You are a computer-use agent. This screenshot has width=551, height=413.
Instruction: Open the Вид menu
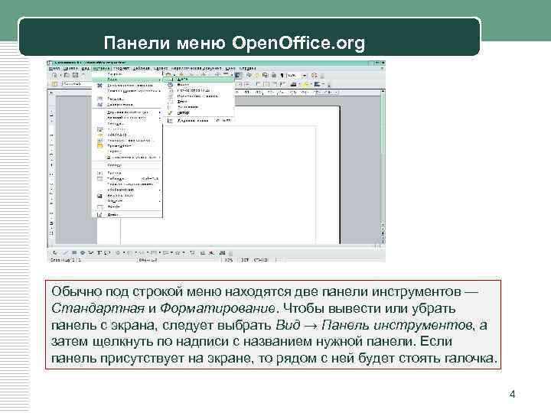click(86, 68)
